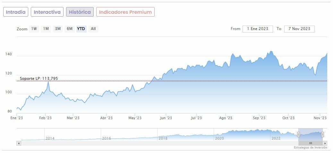Open the Interactiva chart tab
Screen dimensions: 333x153
[47, 12]
